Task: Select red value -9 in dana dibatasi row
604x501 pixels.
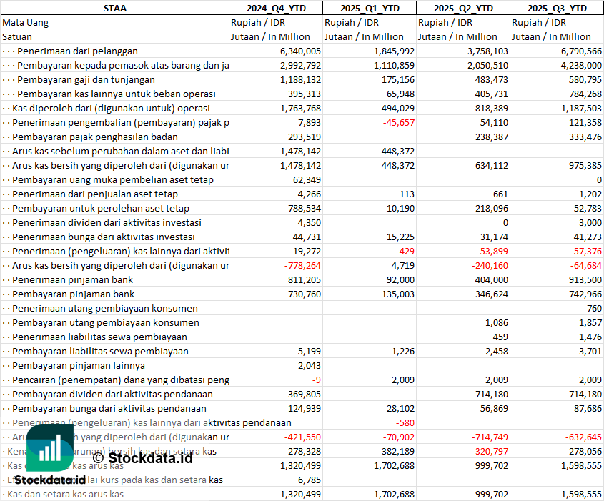Action: click(317, 380)
